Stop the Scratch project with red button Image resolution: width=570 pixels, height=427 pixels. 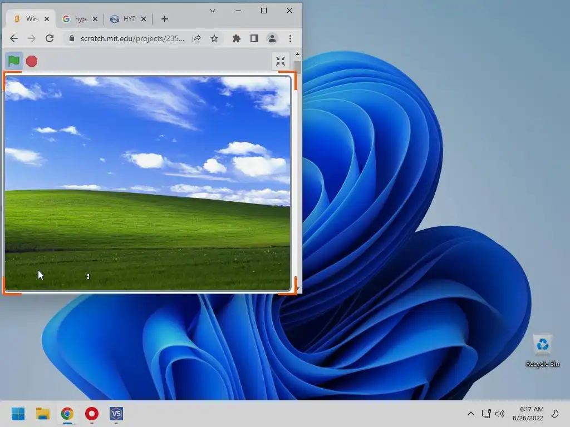(x=32, y=61)
